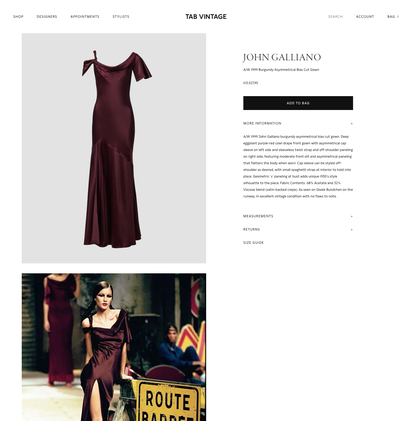Expand the Returns section
The width and height of the screenshot is (412, 421).
(x=298, y=229)
